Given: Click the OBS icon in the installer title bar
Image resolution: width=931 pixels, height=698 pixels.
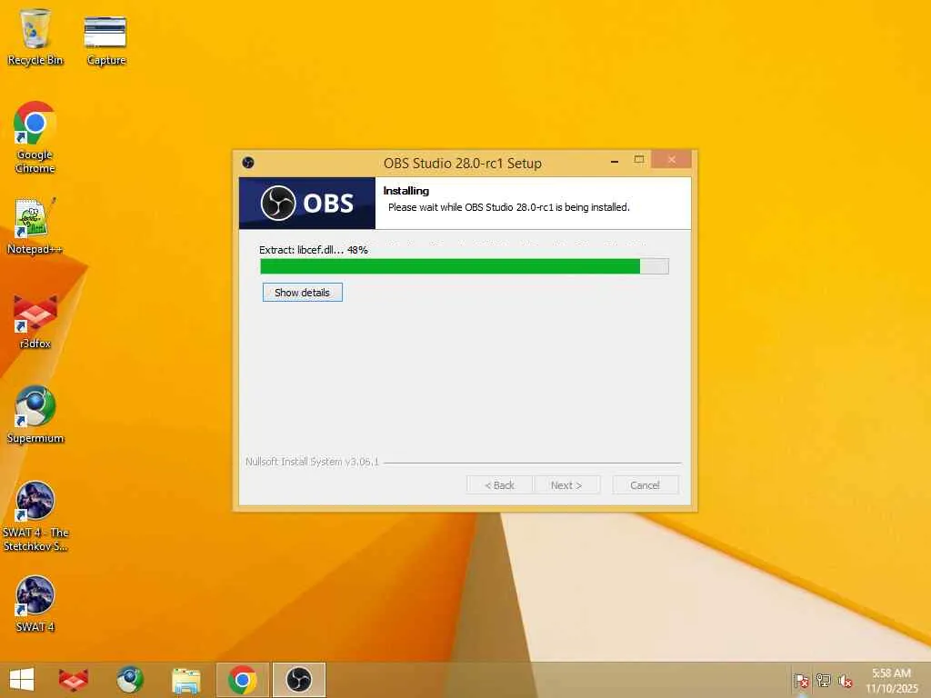Looking at the screenshot, I should (x=248, y=163).
